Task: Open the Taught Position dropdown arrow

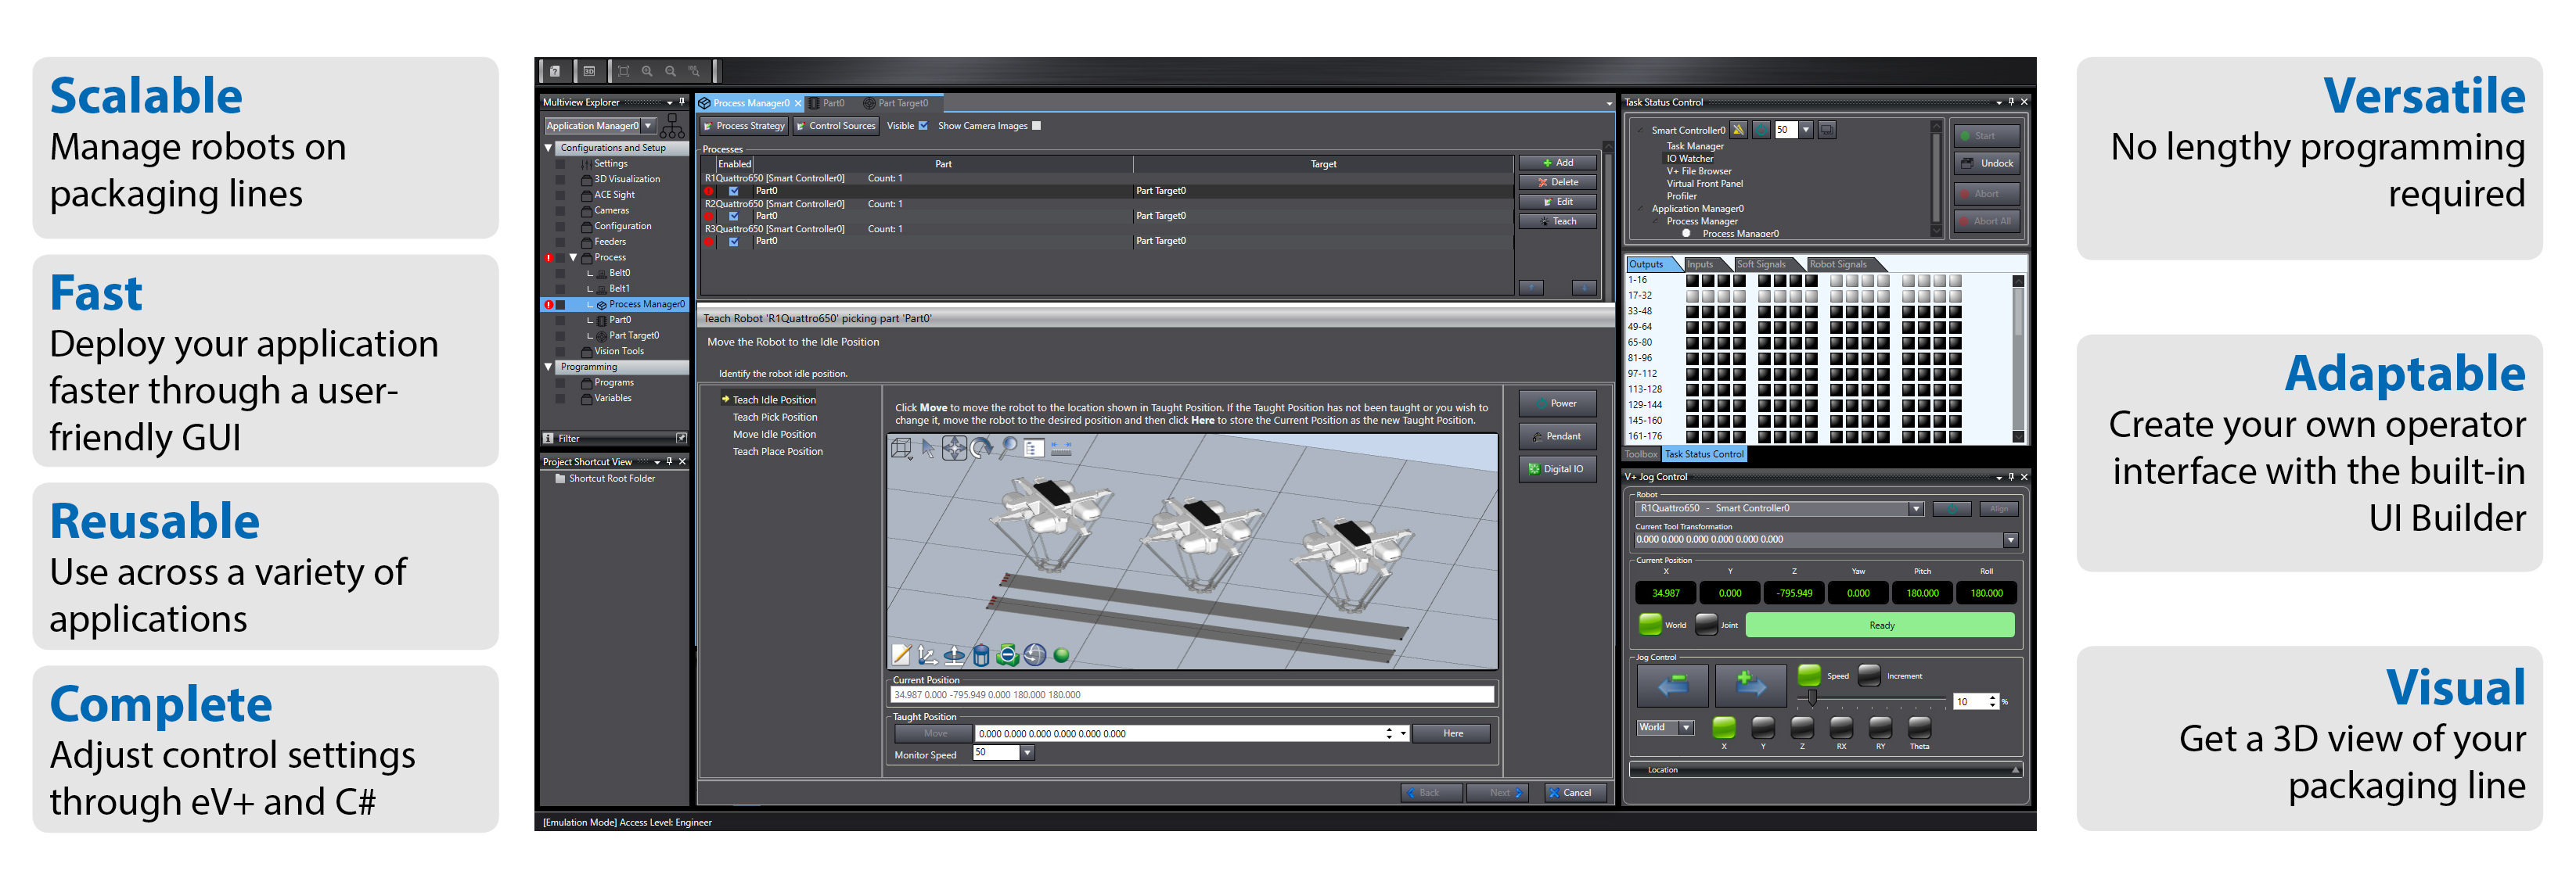Action: (1404, 734)
